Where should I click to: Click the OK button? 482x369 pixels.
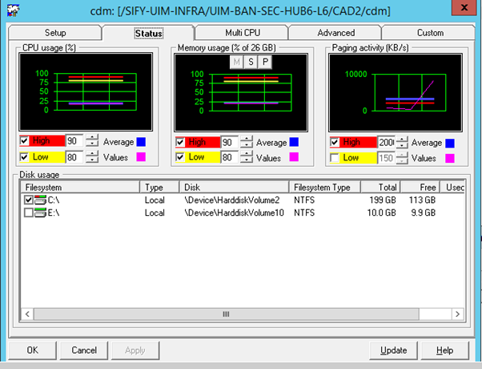click(33, 351)
